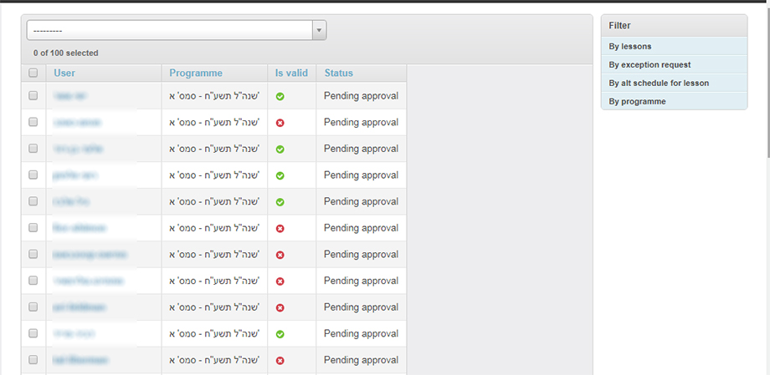Viewport: 770px width, 375px height.
Task: Open the By exception request filter
Action: point(649,64)
